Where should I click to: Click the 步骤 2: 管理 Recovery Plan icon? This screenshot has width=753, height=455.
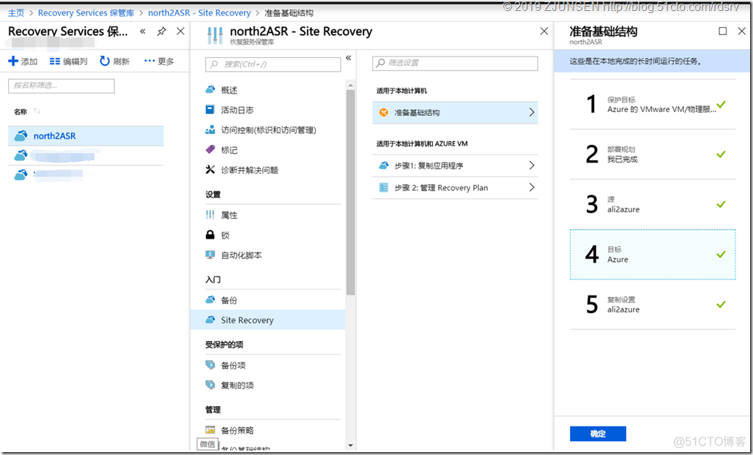click(383, 187)
